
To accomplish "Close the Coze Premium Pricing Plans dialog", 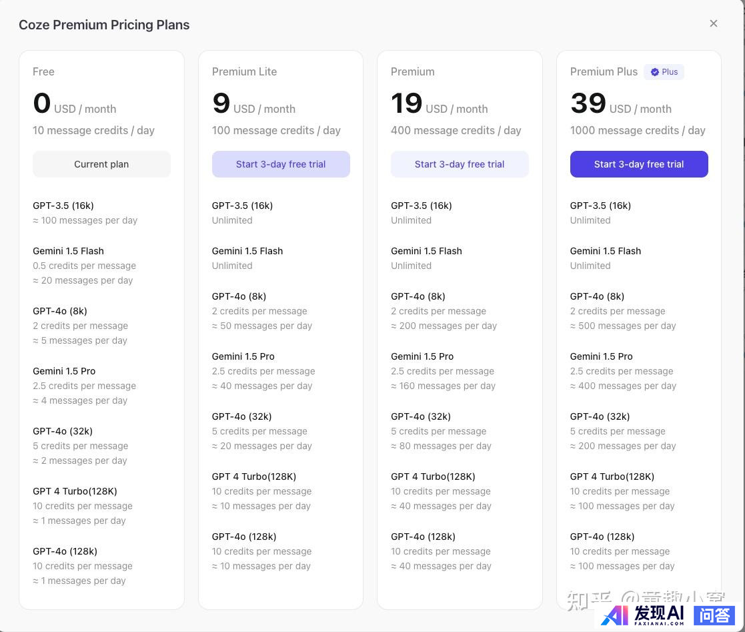I will (713, 23).
